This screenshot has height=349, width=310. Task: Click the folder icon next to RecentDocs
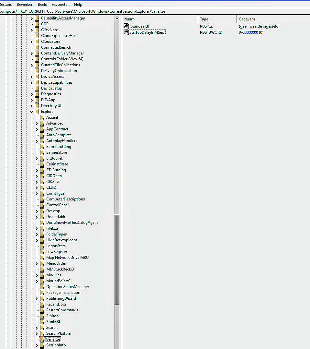tap(42, 304)
